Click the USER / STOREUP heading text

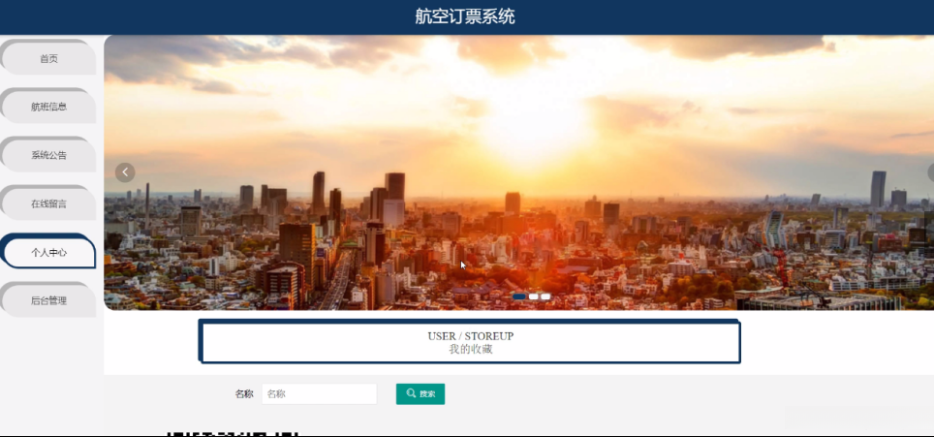click(471, 336)
